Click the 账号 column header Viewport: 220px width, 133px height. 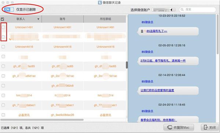(x=62, y=19)
